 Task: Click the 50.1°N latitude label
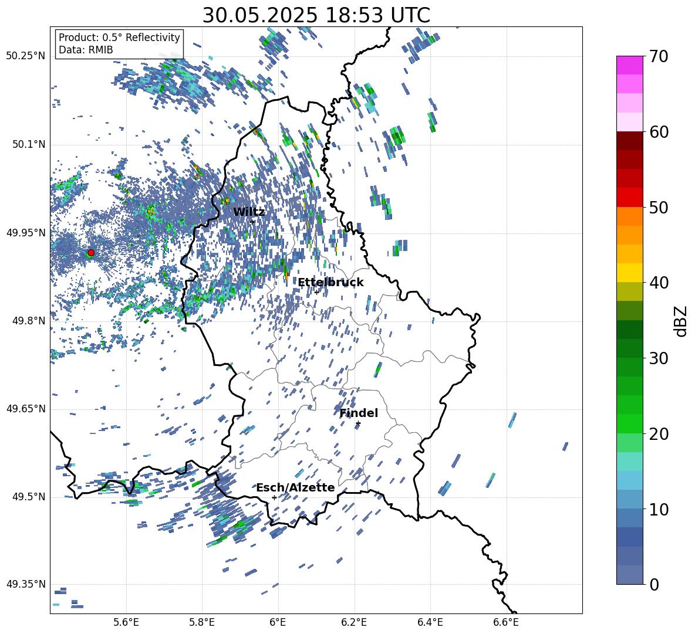[29, 144]
